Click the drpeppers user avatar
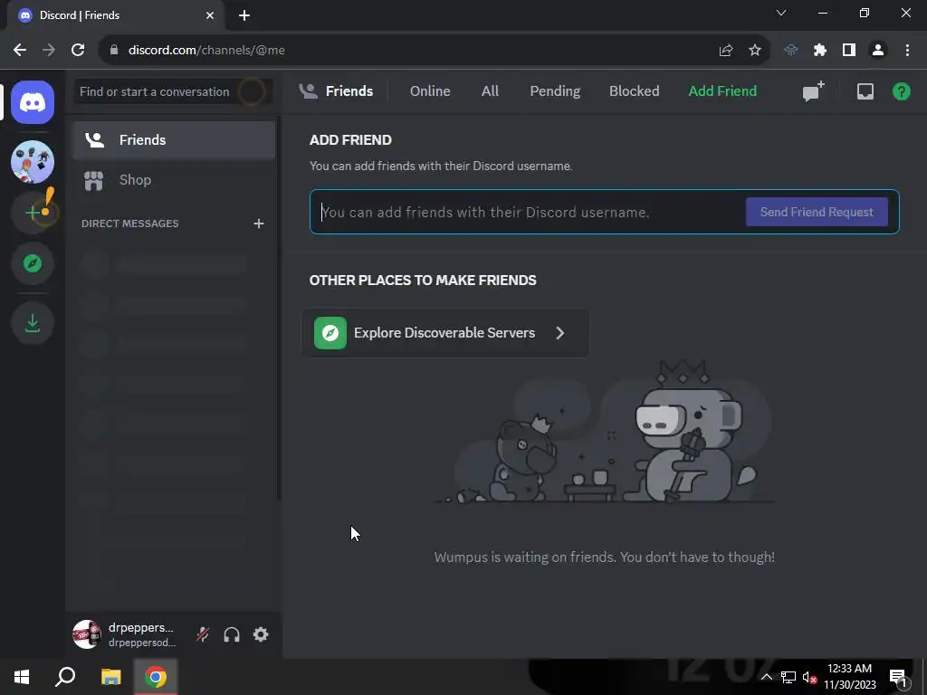Viewport: 927px width, 695px height. (86, 634)
